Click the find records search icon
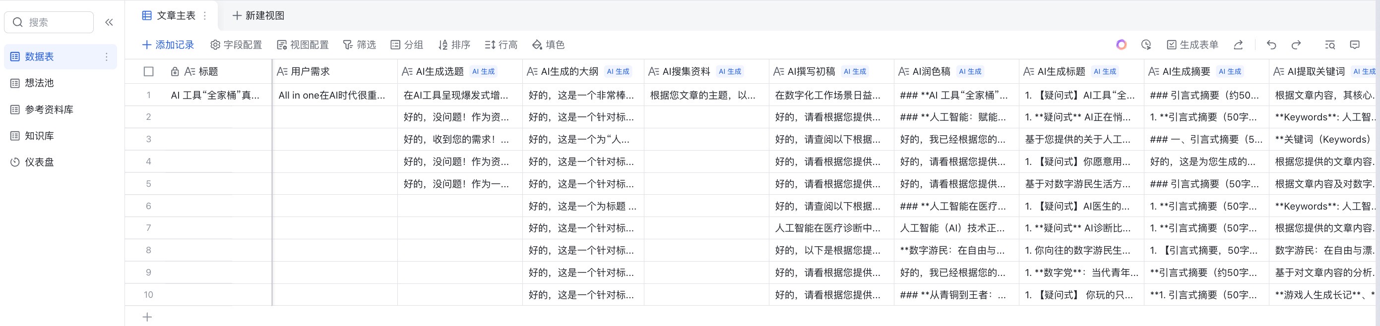The image size is (1380, 326). pyautogui.click(x=1330, y=45)
